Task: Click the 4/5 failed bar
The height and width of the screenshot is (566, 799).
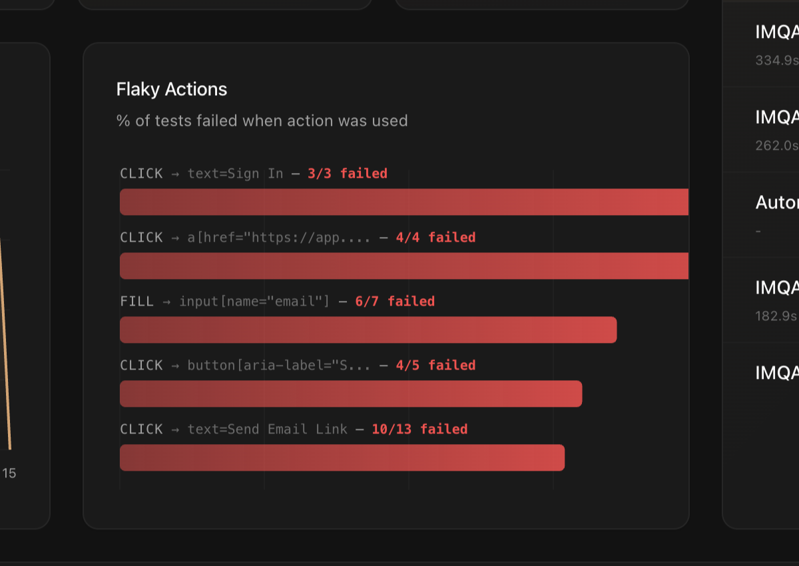Action: click(x=351, y=394)
